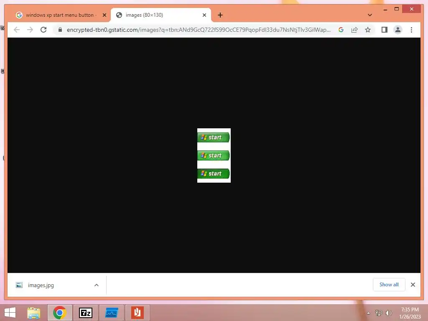This screenshot has width=428, height=321.
Task: Close the windows xp start menu tab
Action: (x=104, y=15)
